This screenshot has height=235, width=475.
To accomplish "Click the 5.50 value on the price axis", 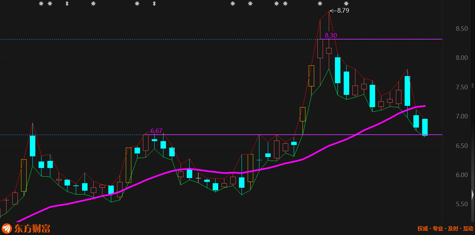I will coord(462,204).
